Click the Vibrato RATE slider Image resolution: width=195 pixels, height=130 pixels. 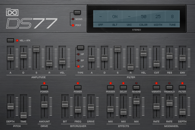157,106
